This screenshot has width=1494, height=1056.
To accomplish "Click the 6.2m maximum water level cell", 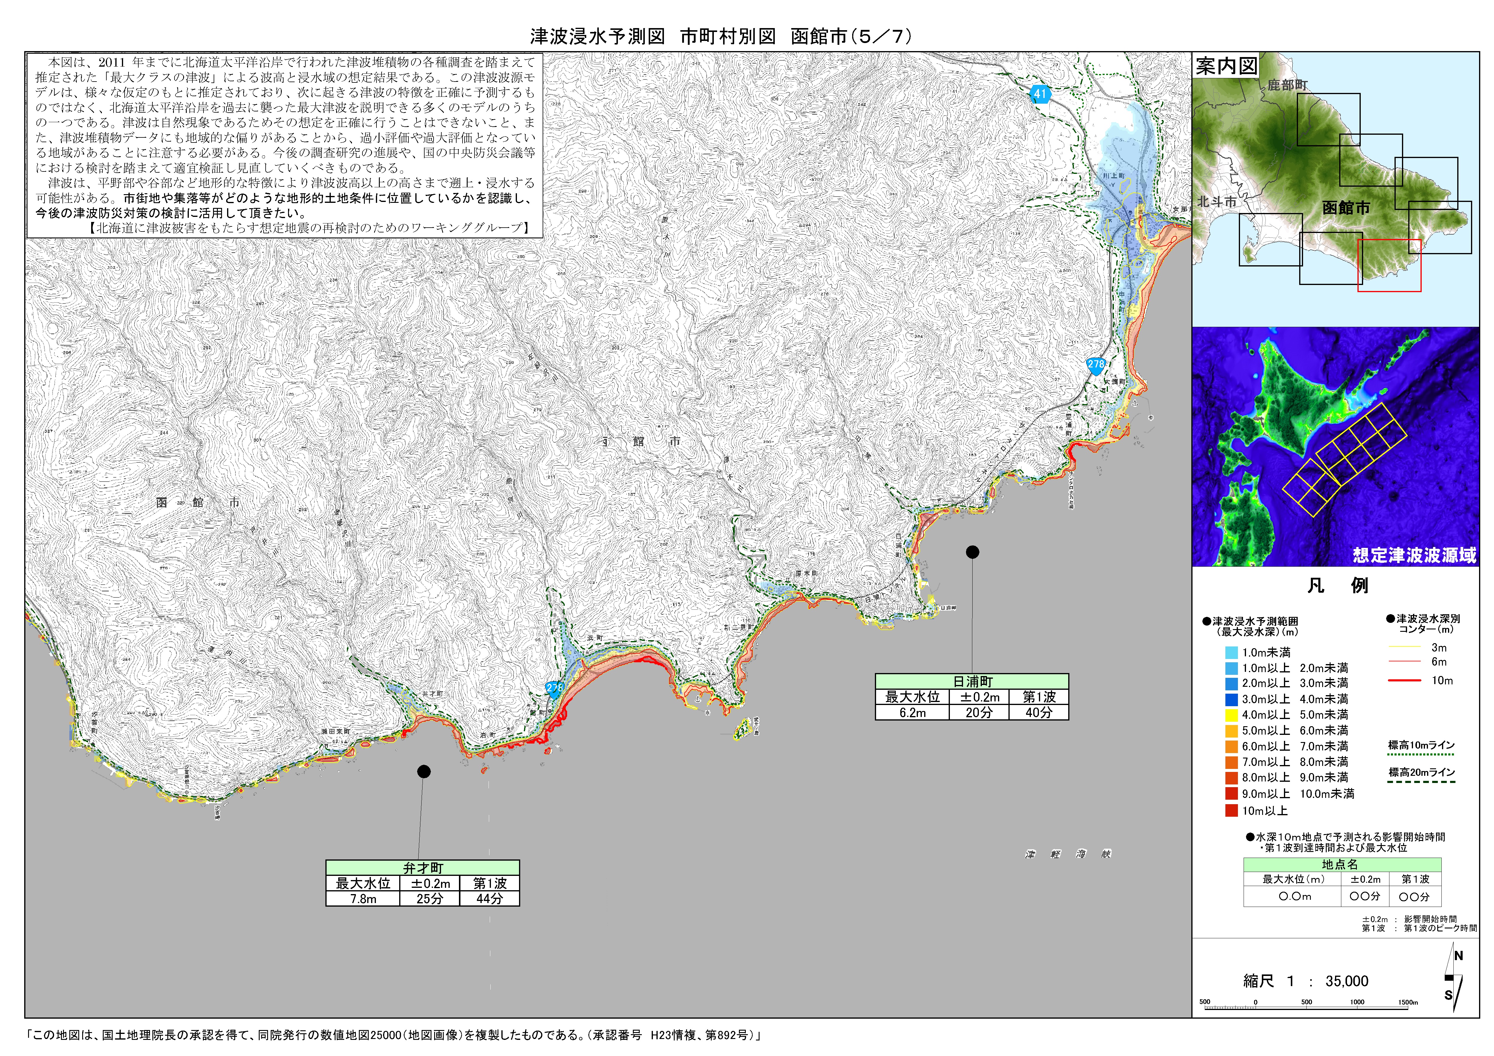I will 912,712.
